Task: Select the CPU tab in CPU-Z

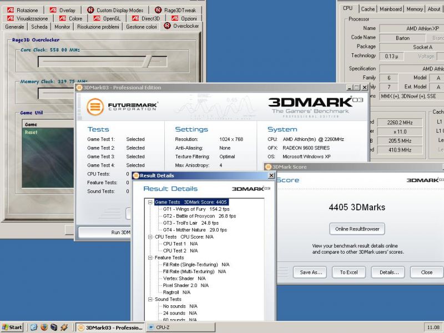Action: click(348, 8)
